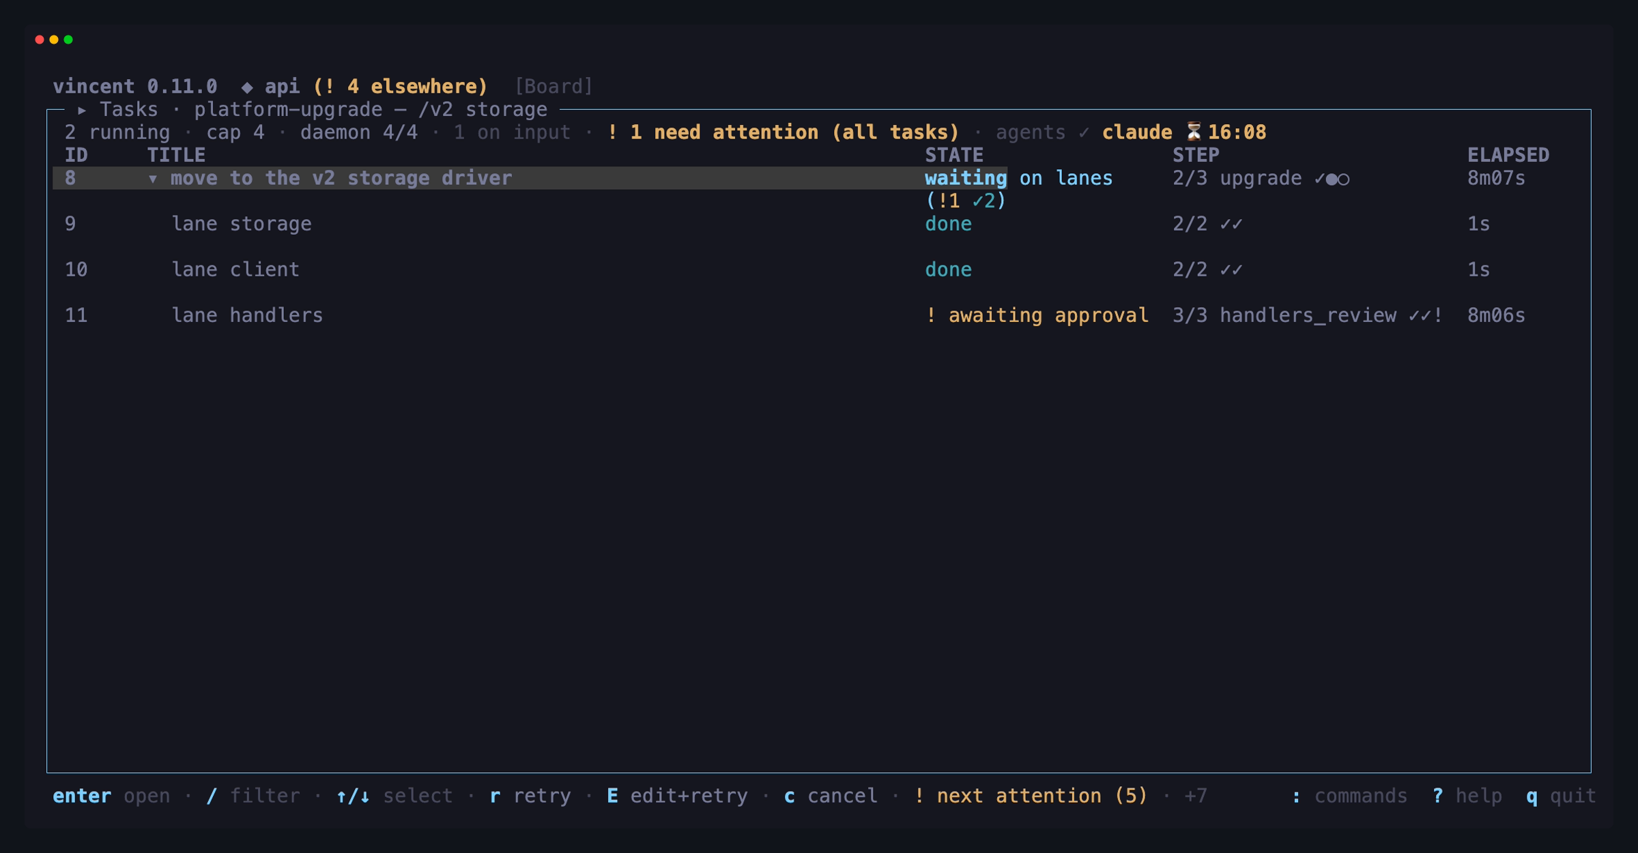Click the step progress dots on upgrade

(1332, 179)
